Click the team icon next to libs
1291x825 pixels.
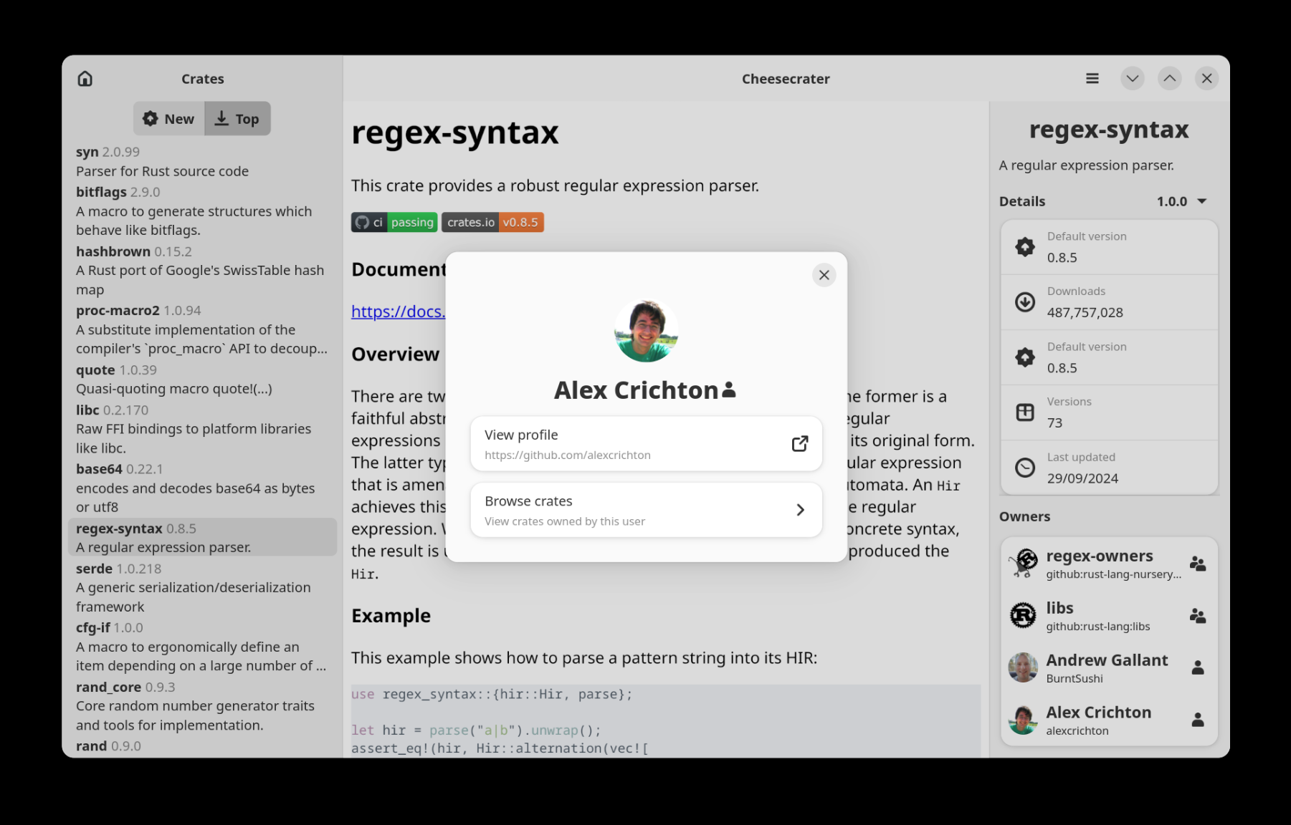(1198, 616)
